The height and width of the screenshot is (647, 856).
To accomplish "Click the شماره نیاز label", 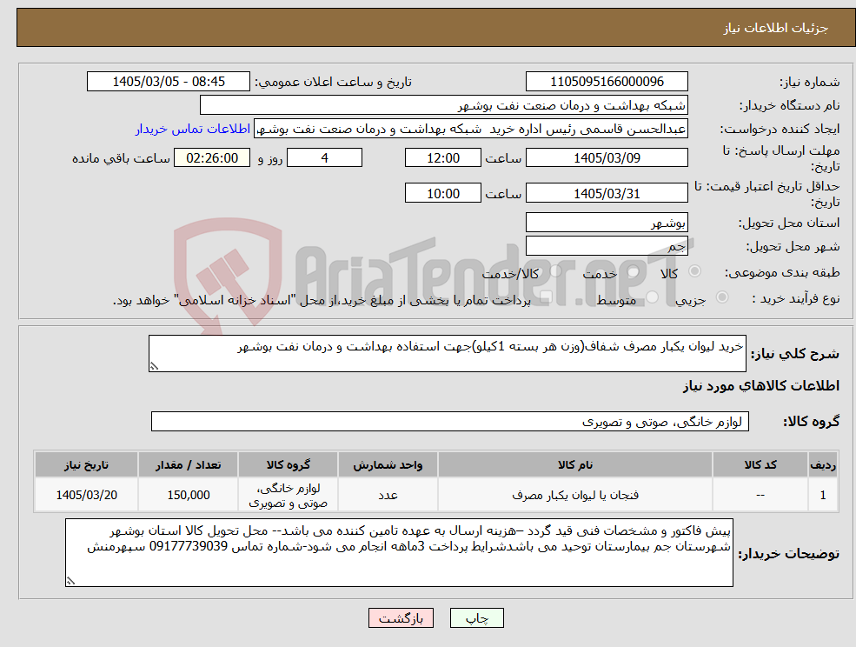I will click(x=809, y=82).
